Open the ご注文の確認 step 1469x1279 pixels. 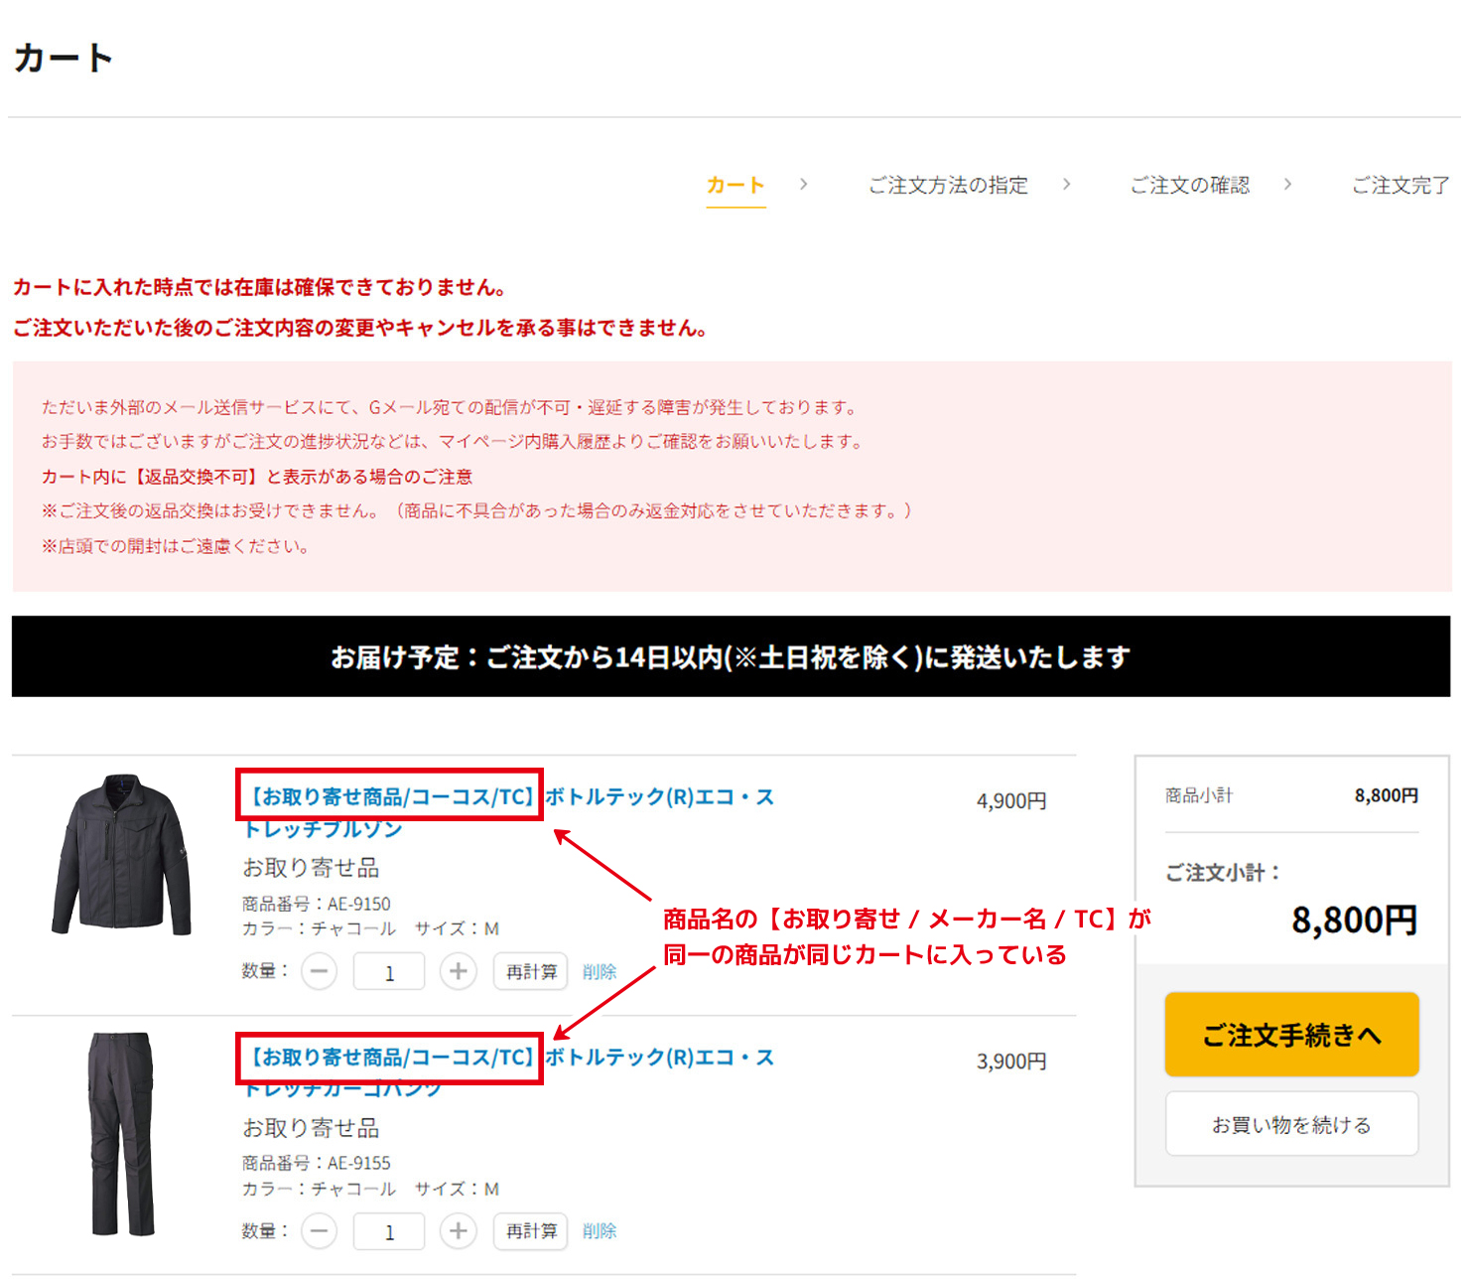coord(1188,185)
